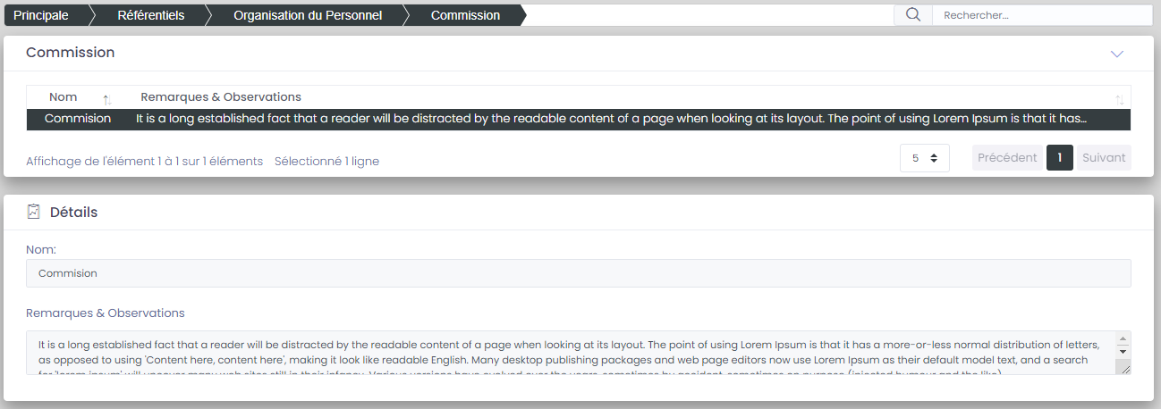Focus the Rechercher search field
Viewport: 1161px width, 409px height.
[1039, 15]
